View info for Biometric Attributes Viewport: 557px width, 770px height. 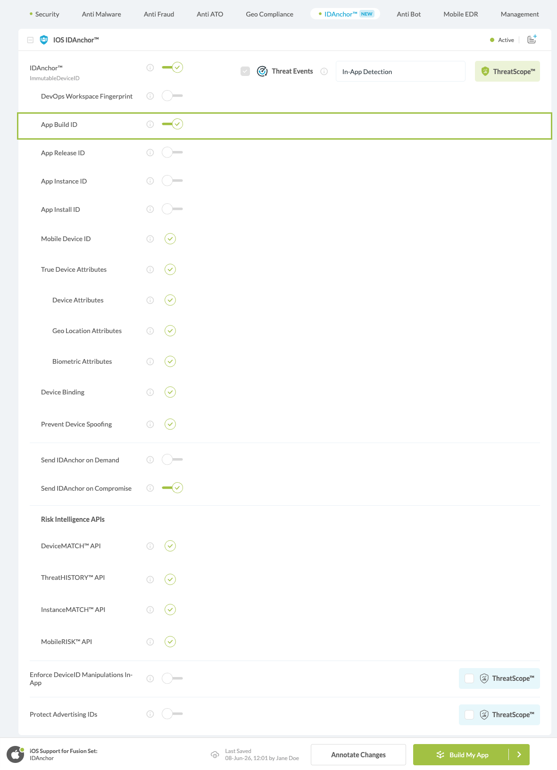pos(150,361)
